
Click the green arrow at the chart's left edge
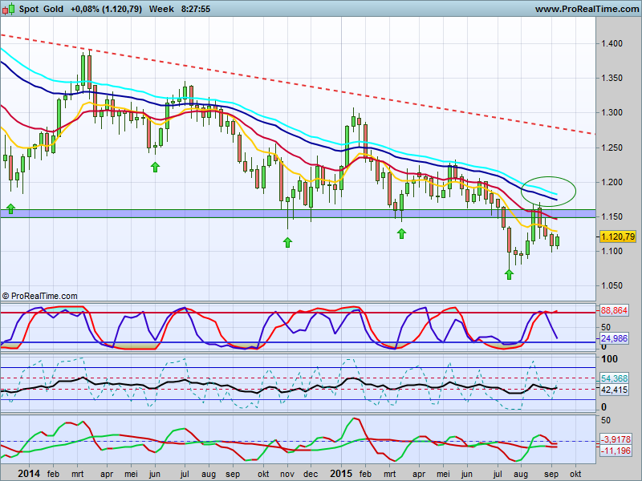[10, 208]
